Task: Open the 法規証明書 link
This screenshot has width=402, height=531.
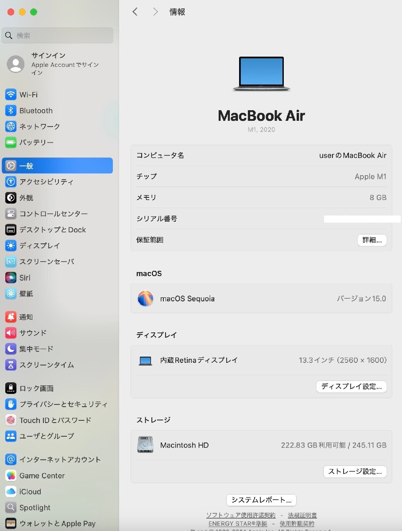Action: [302, 515]
